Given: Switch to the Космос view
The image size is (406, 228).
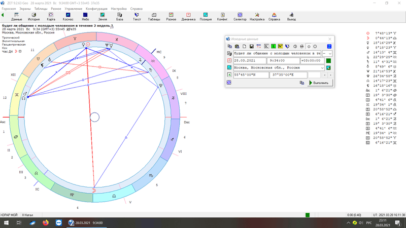Looking at the screenshot, I should 68,17.
